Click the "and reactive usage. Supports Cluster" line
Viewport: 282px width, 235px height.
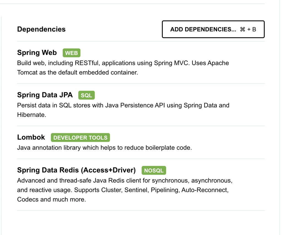(123, 190)
